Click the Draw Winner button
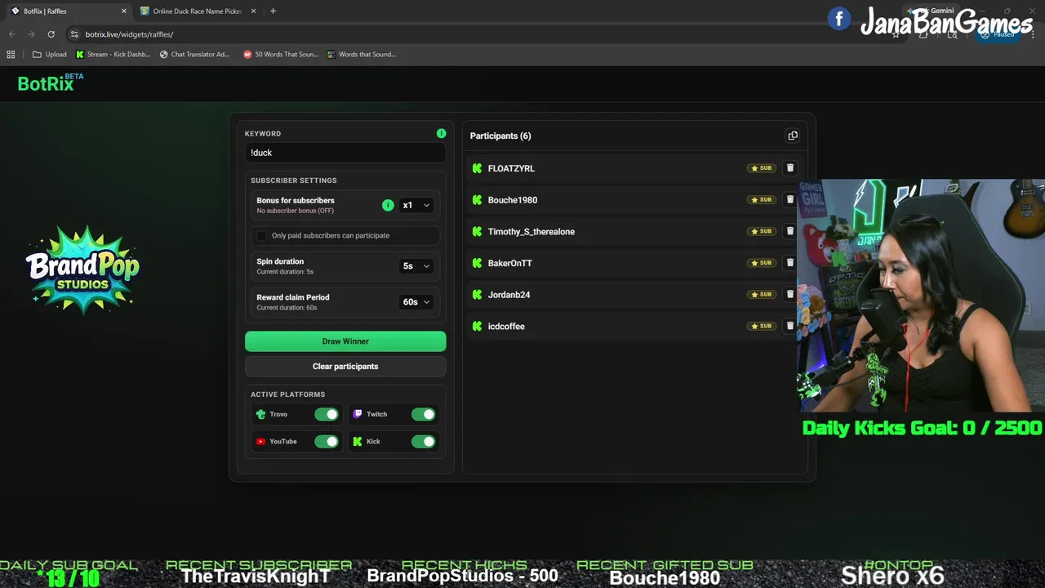The height and width of the screenshot is (588, 1045). [345, 341]
